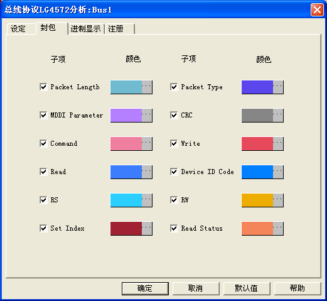327x301 pixels.
Task: Open the CRC color ellipsis button
Action: coord(278,115)
